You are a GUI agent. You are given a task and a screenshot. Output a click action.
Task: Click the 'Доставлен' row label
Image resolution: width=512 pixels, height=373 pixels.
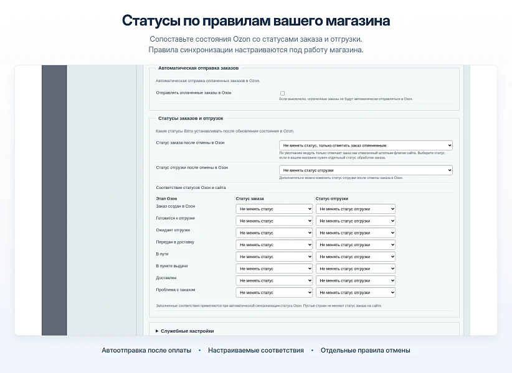(x=166, y=278)
